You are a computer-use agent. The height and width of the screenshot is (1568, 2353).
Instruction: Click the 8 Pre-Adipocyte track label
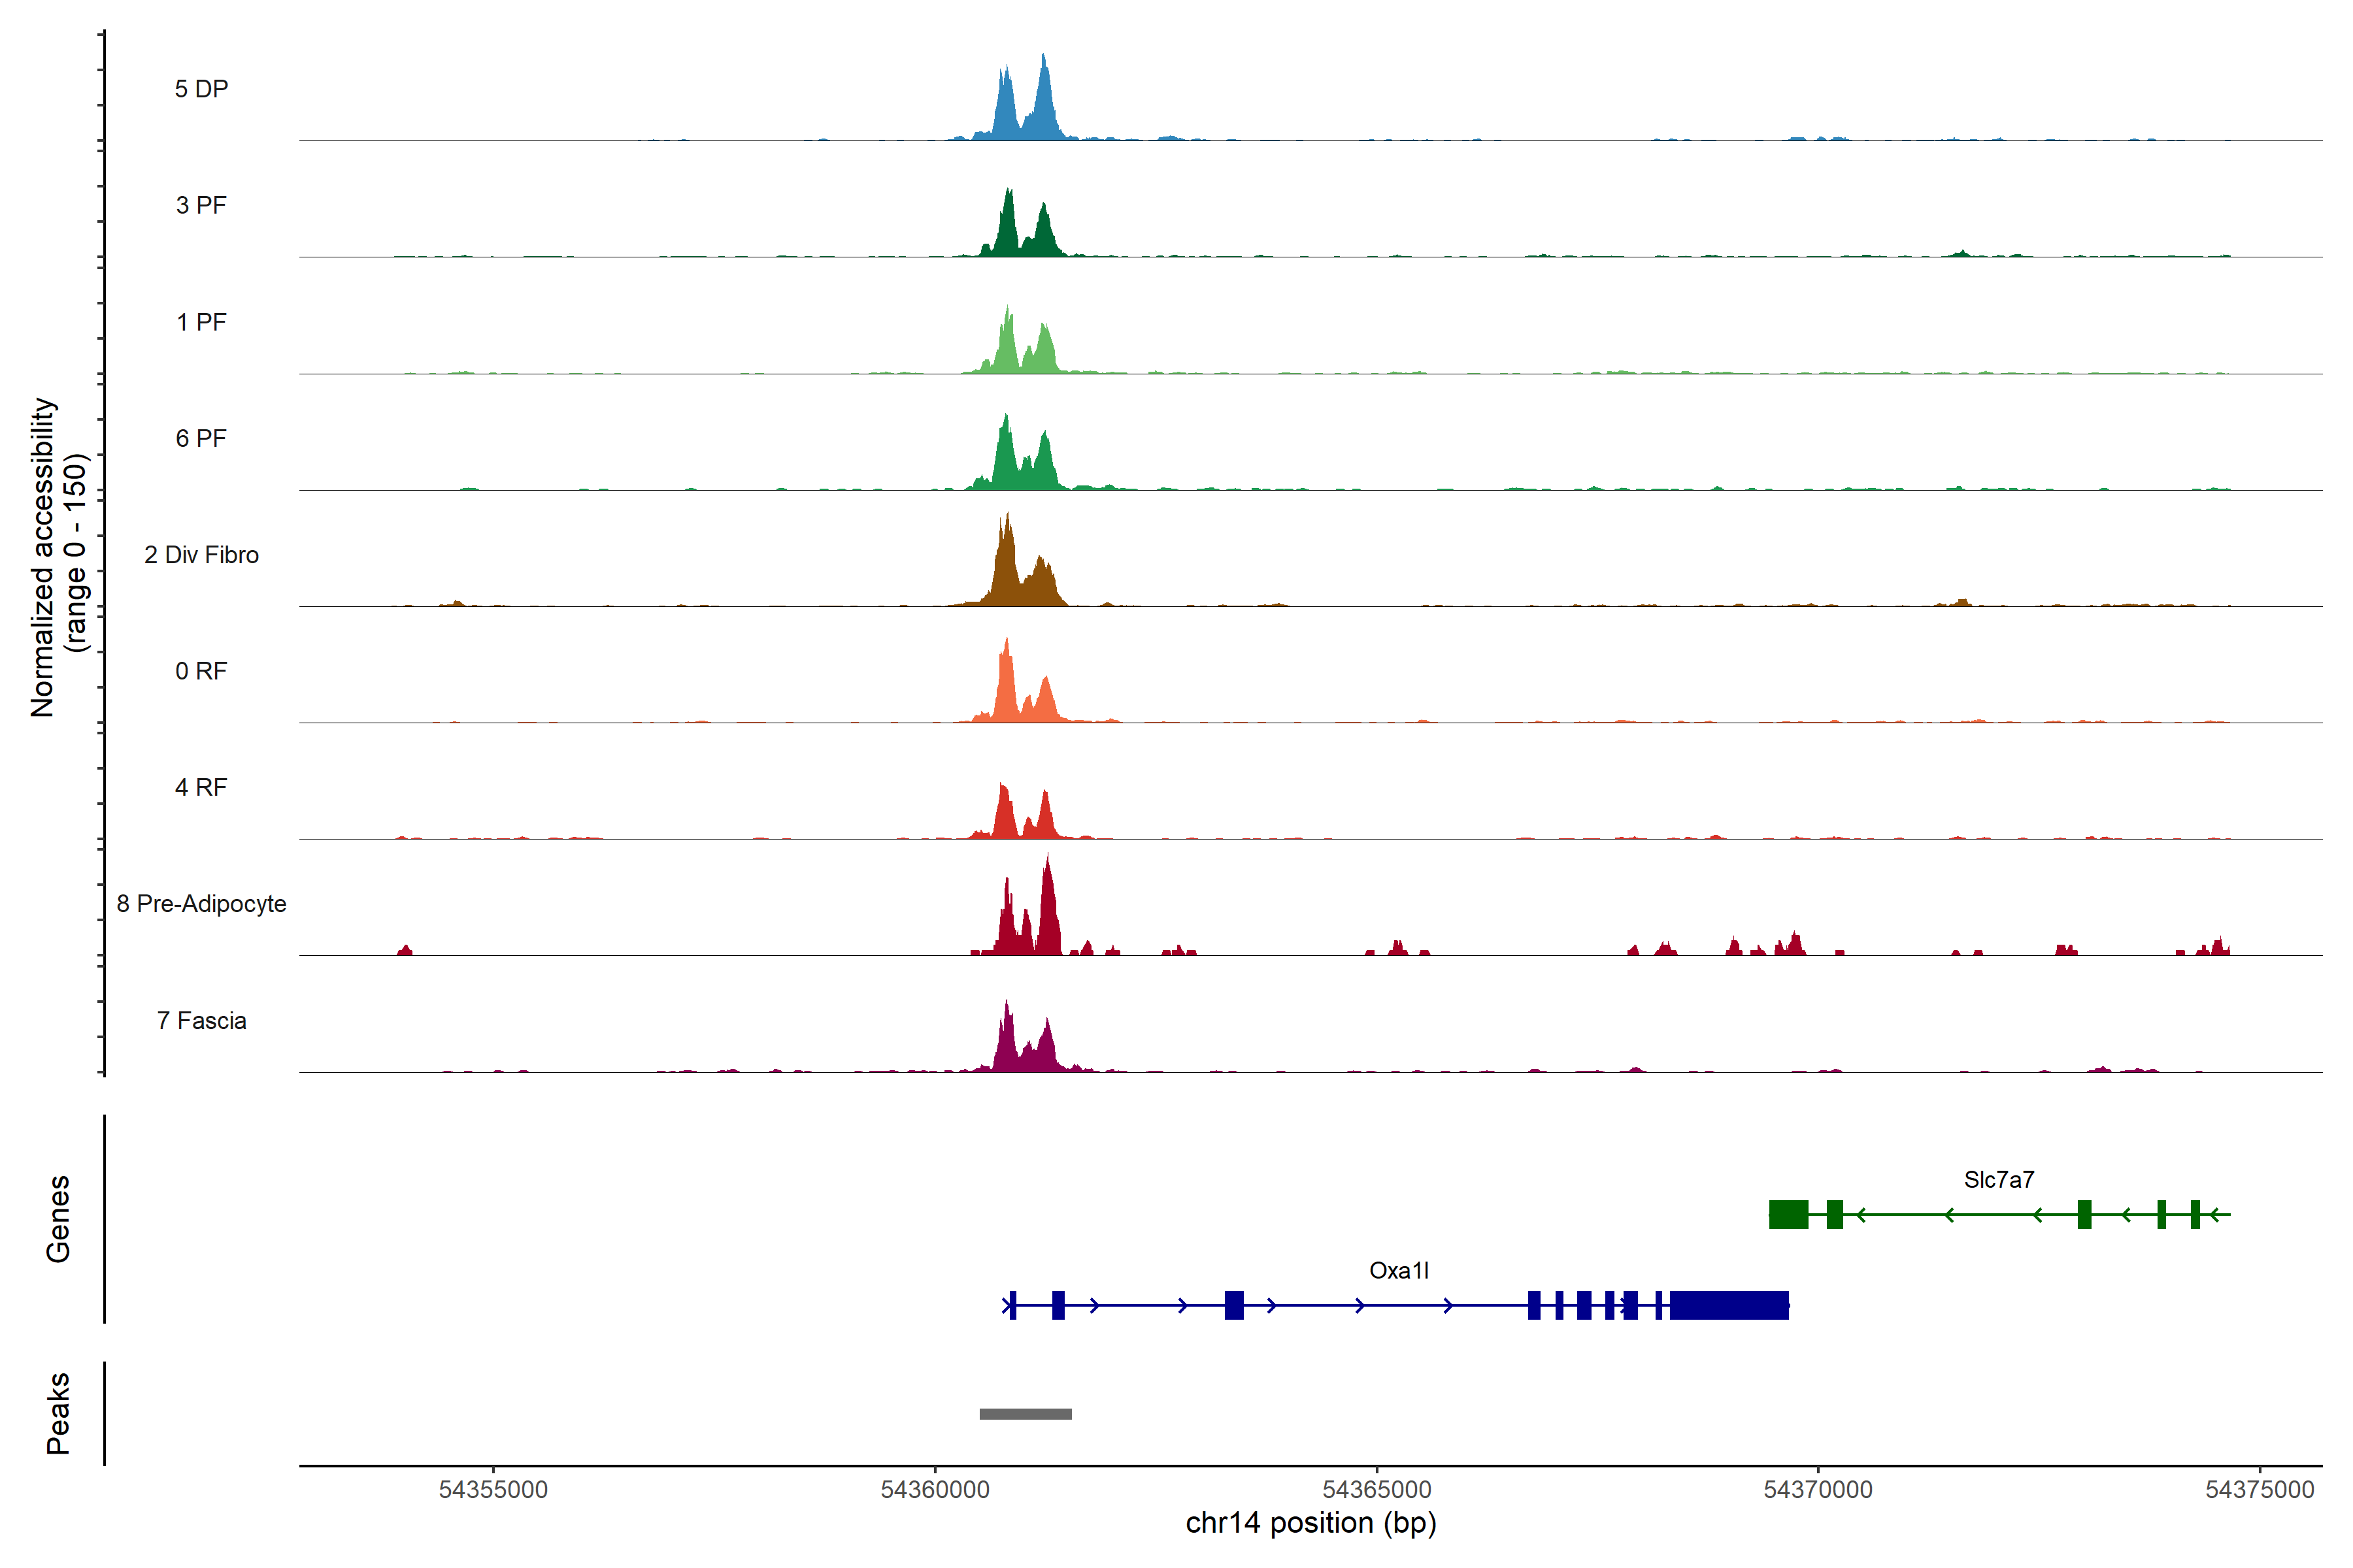(201, 904)
